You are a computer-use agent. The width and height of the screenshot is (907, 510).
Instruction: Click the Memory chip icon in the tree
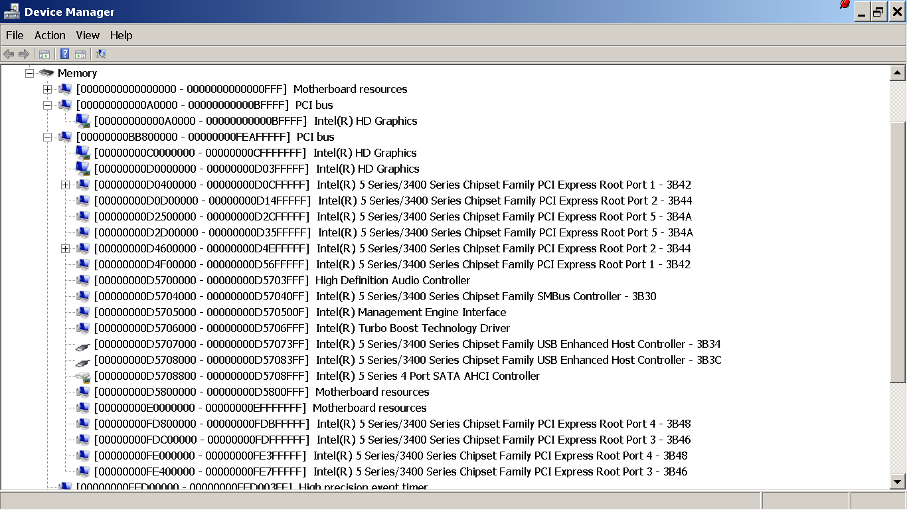coord(46,73)
